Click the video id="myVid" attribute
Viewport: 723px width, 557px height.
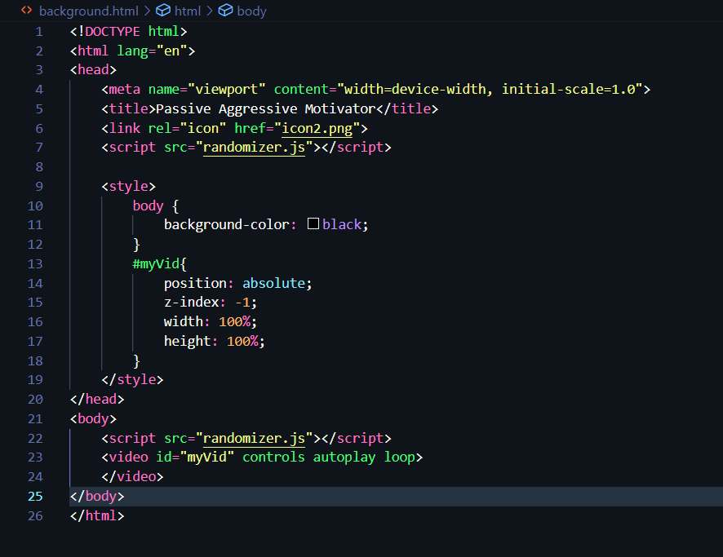pyautogui.click(x=195, y=457)
